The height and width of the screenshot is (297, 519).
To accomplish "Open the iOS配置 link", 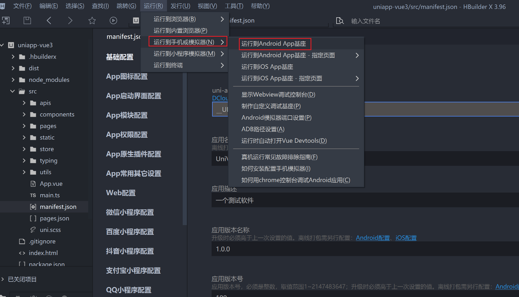I will pyautogui.click(x=406, y=238).
